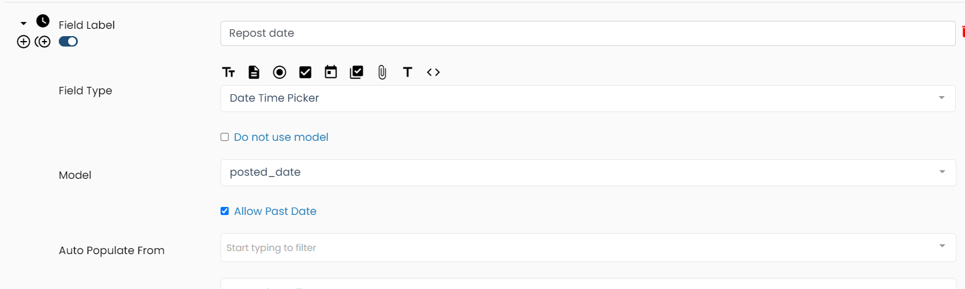Click the code brackets field type icon

(433, 72)
